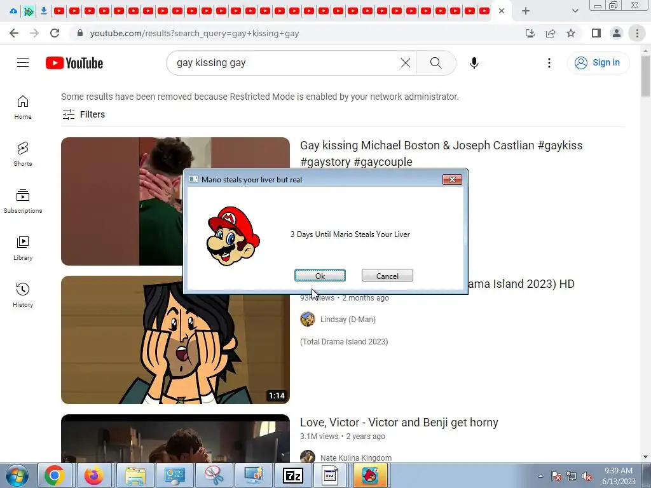Viewport: 651px width, 488px height.
Task: Click the network tray icon
Action: coord(572,477)
